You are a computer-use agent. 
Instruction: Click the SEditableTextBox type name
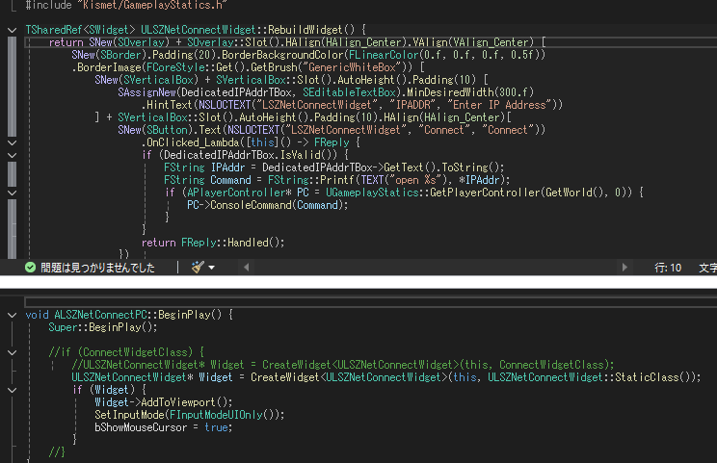[349, 92]
